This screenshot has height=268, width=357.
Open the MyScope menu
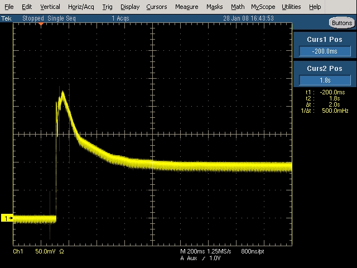263,7
